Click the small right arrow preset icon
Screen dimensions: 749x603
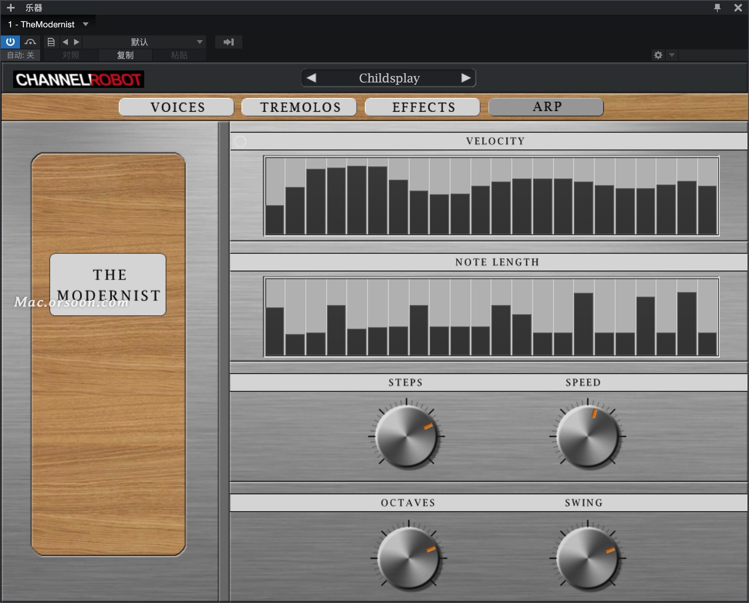(76, 42)
